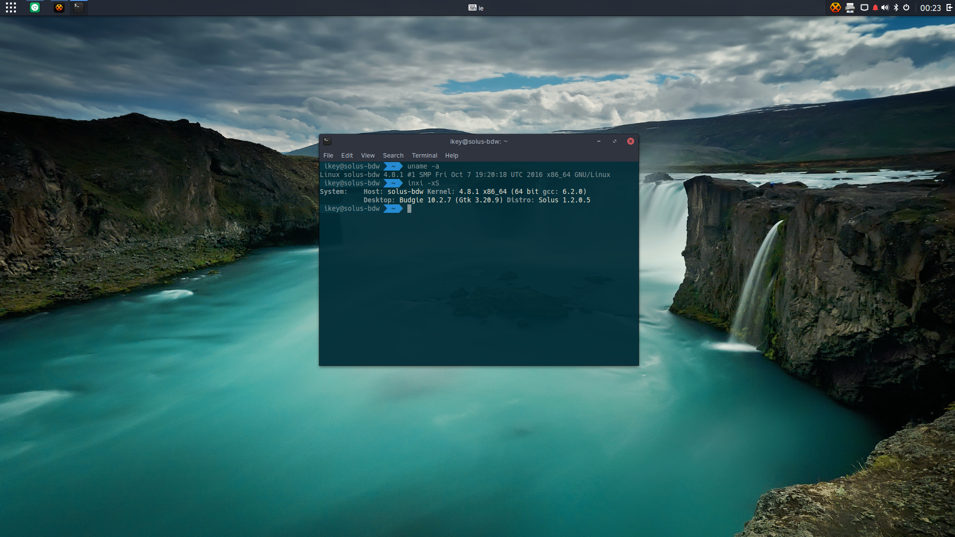
Task: Click the HexChat tray icon
Action: pos(835,7)
